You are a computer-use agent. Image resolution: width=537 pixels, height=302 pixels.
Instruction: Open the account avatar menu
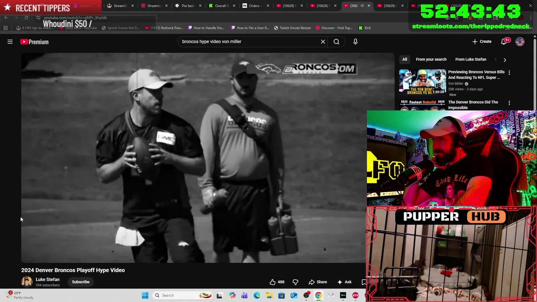click(520, 42)
